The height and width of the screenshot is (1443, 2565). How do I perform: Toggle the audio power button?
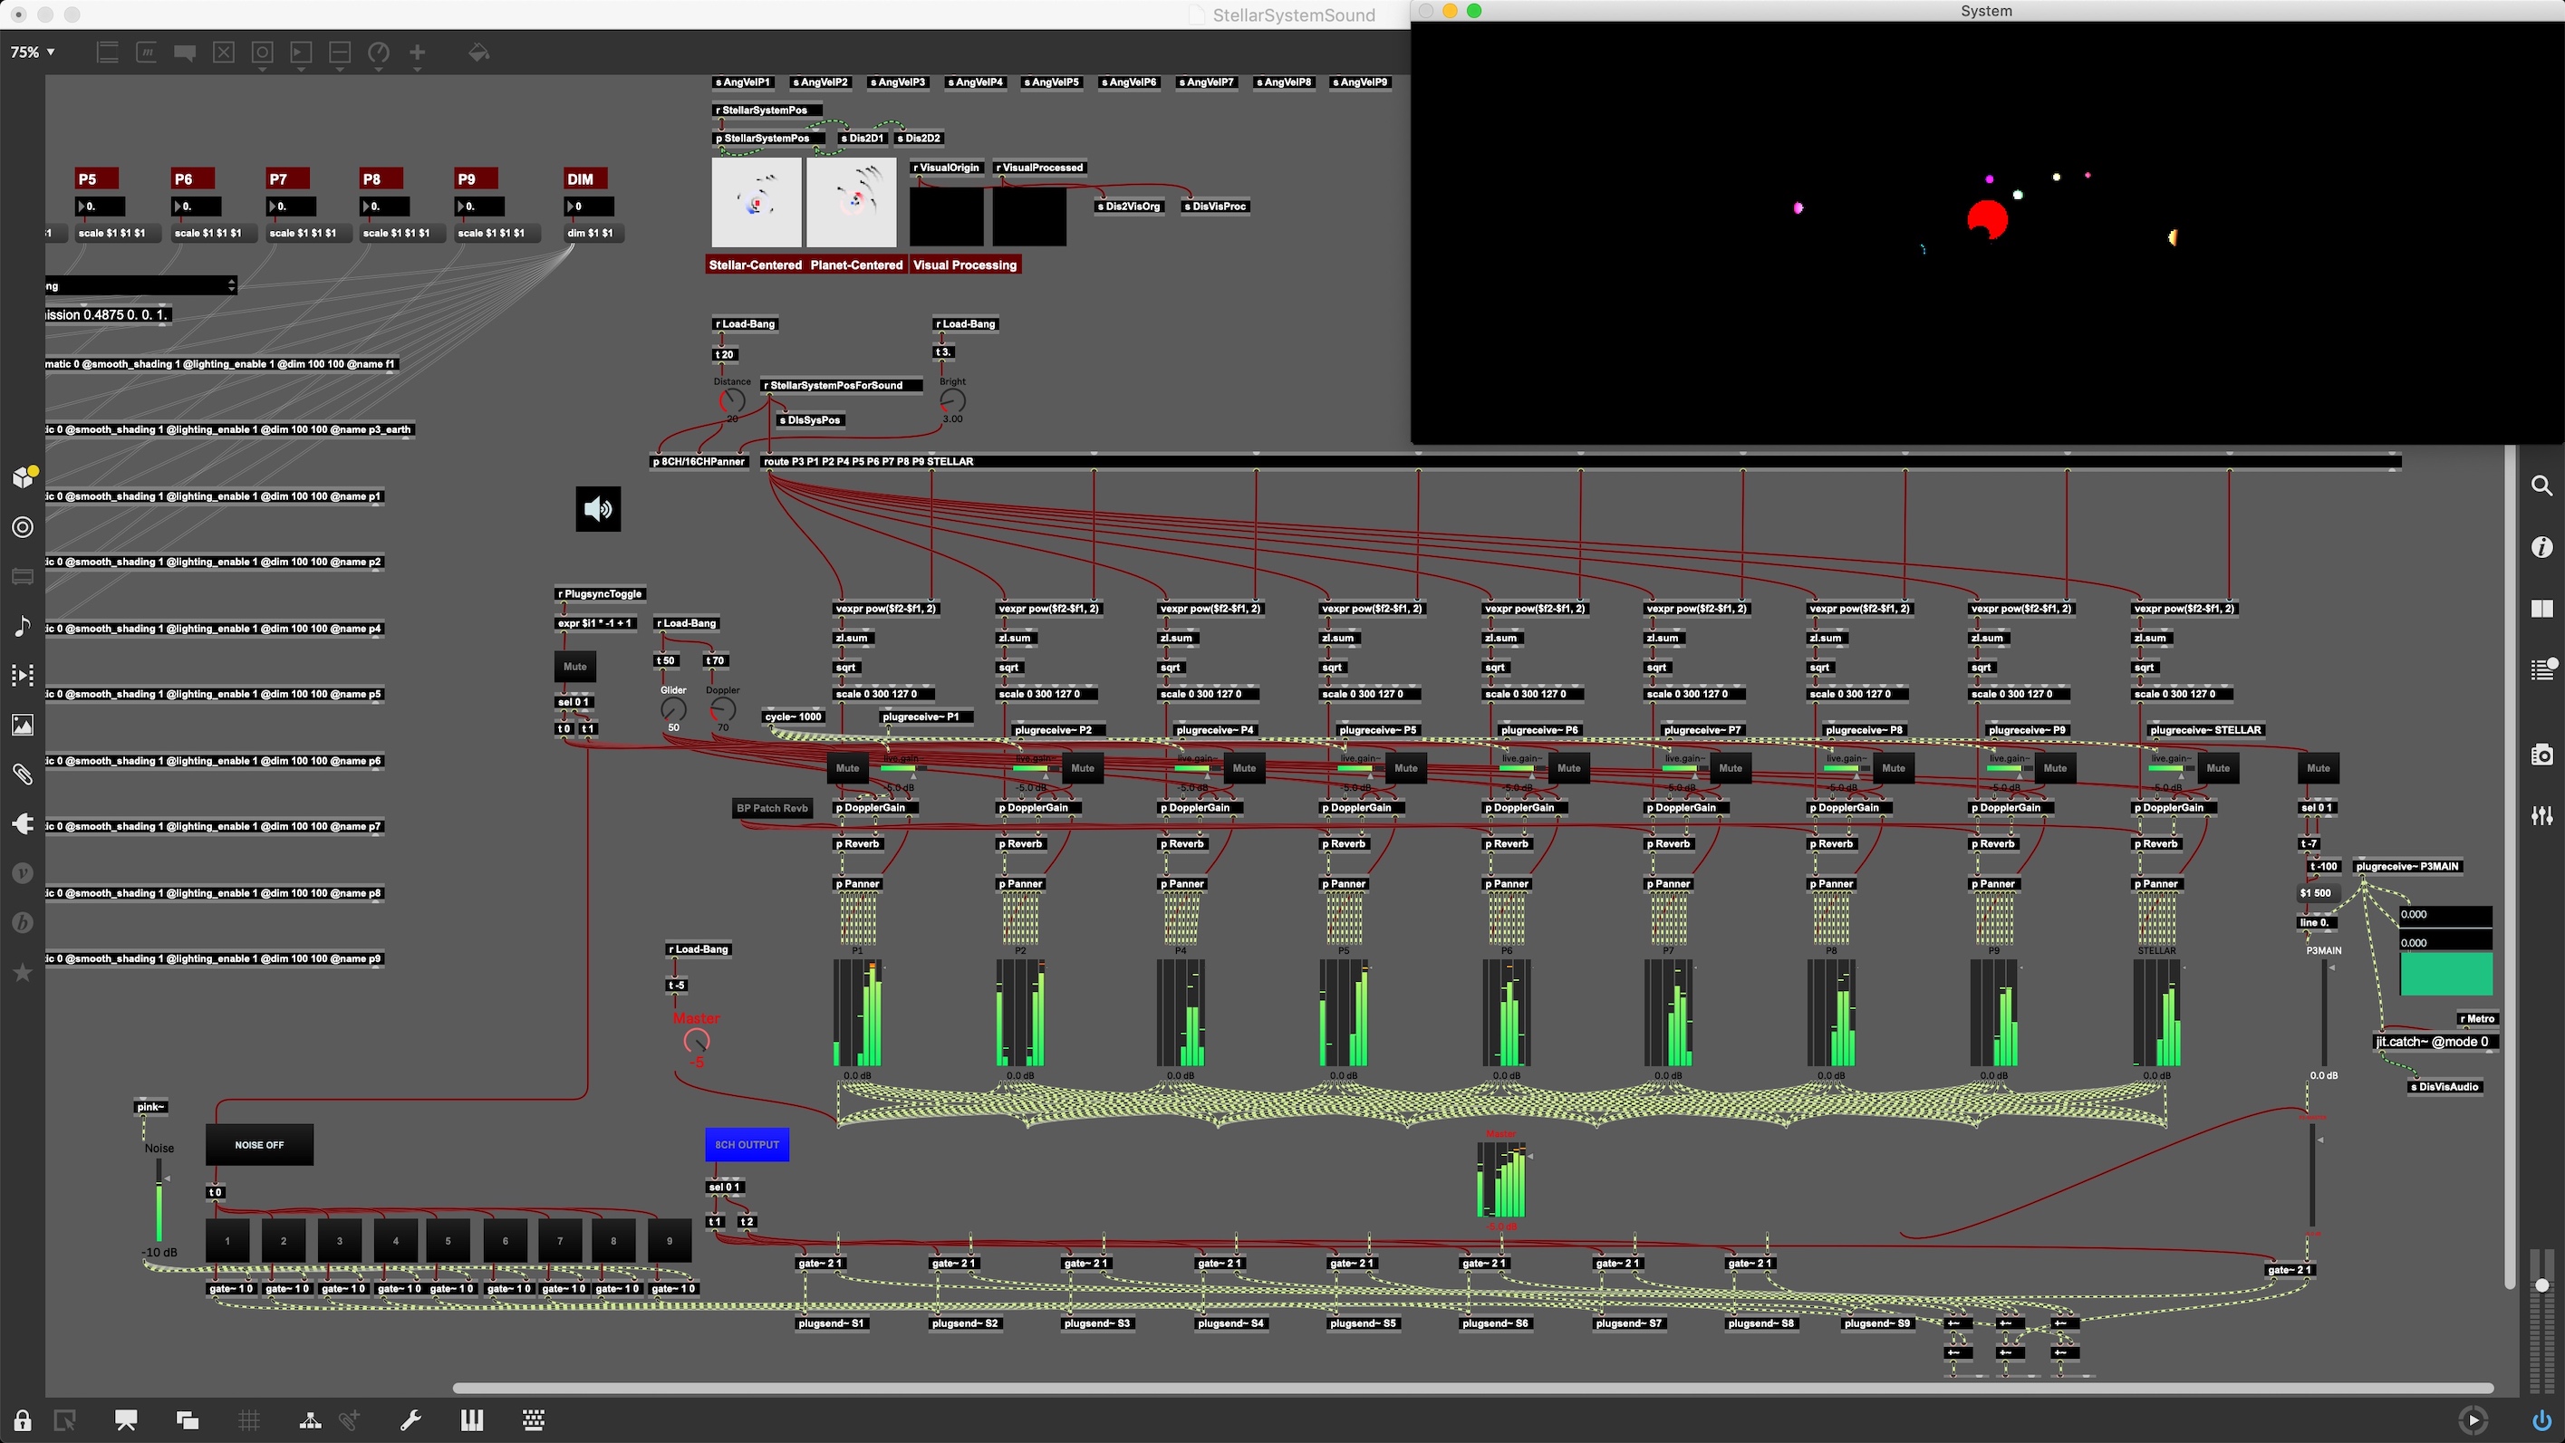point(2541,1420)
